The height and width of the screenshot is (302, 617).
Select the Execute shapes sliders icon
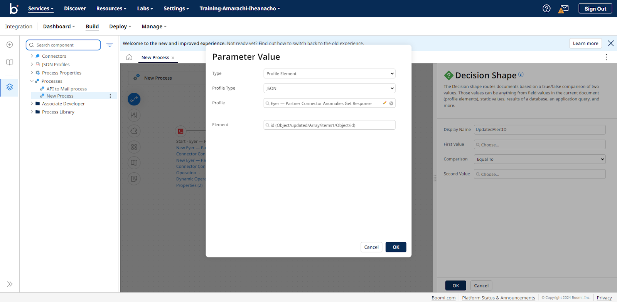pos(134,115)
